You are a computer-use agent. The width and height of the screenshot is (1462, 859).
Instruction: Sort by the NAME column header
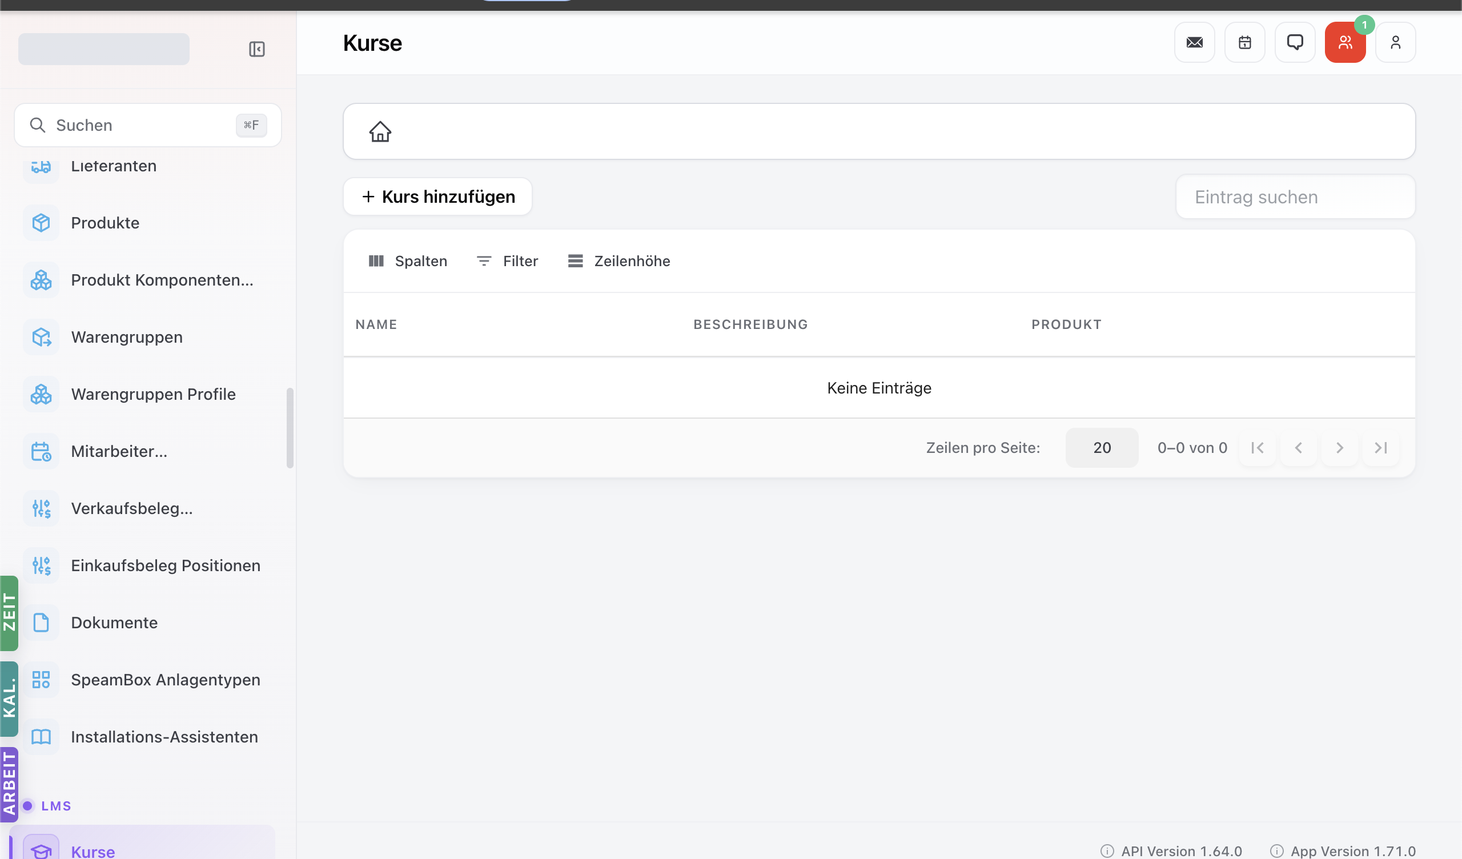tap(376, 324)
